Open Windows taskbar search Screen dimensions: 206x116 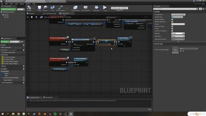(8, 114)
